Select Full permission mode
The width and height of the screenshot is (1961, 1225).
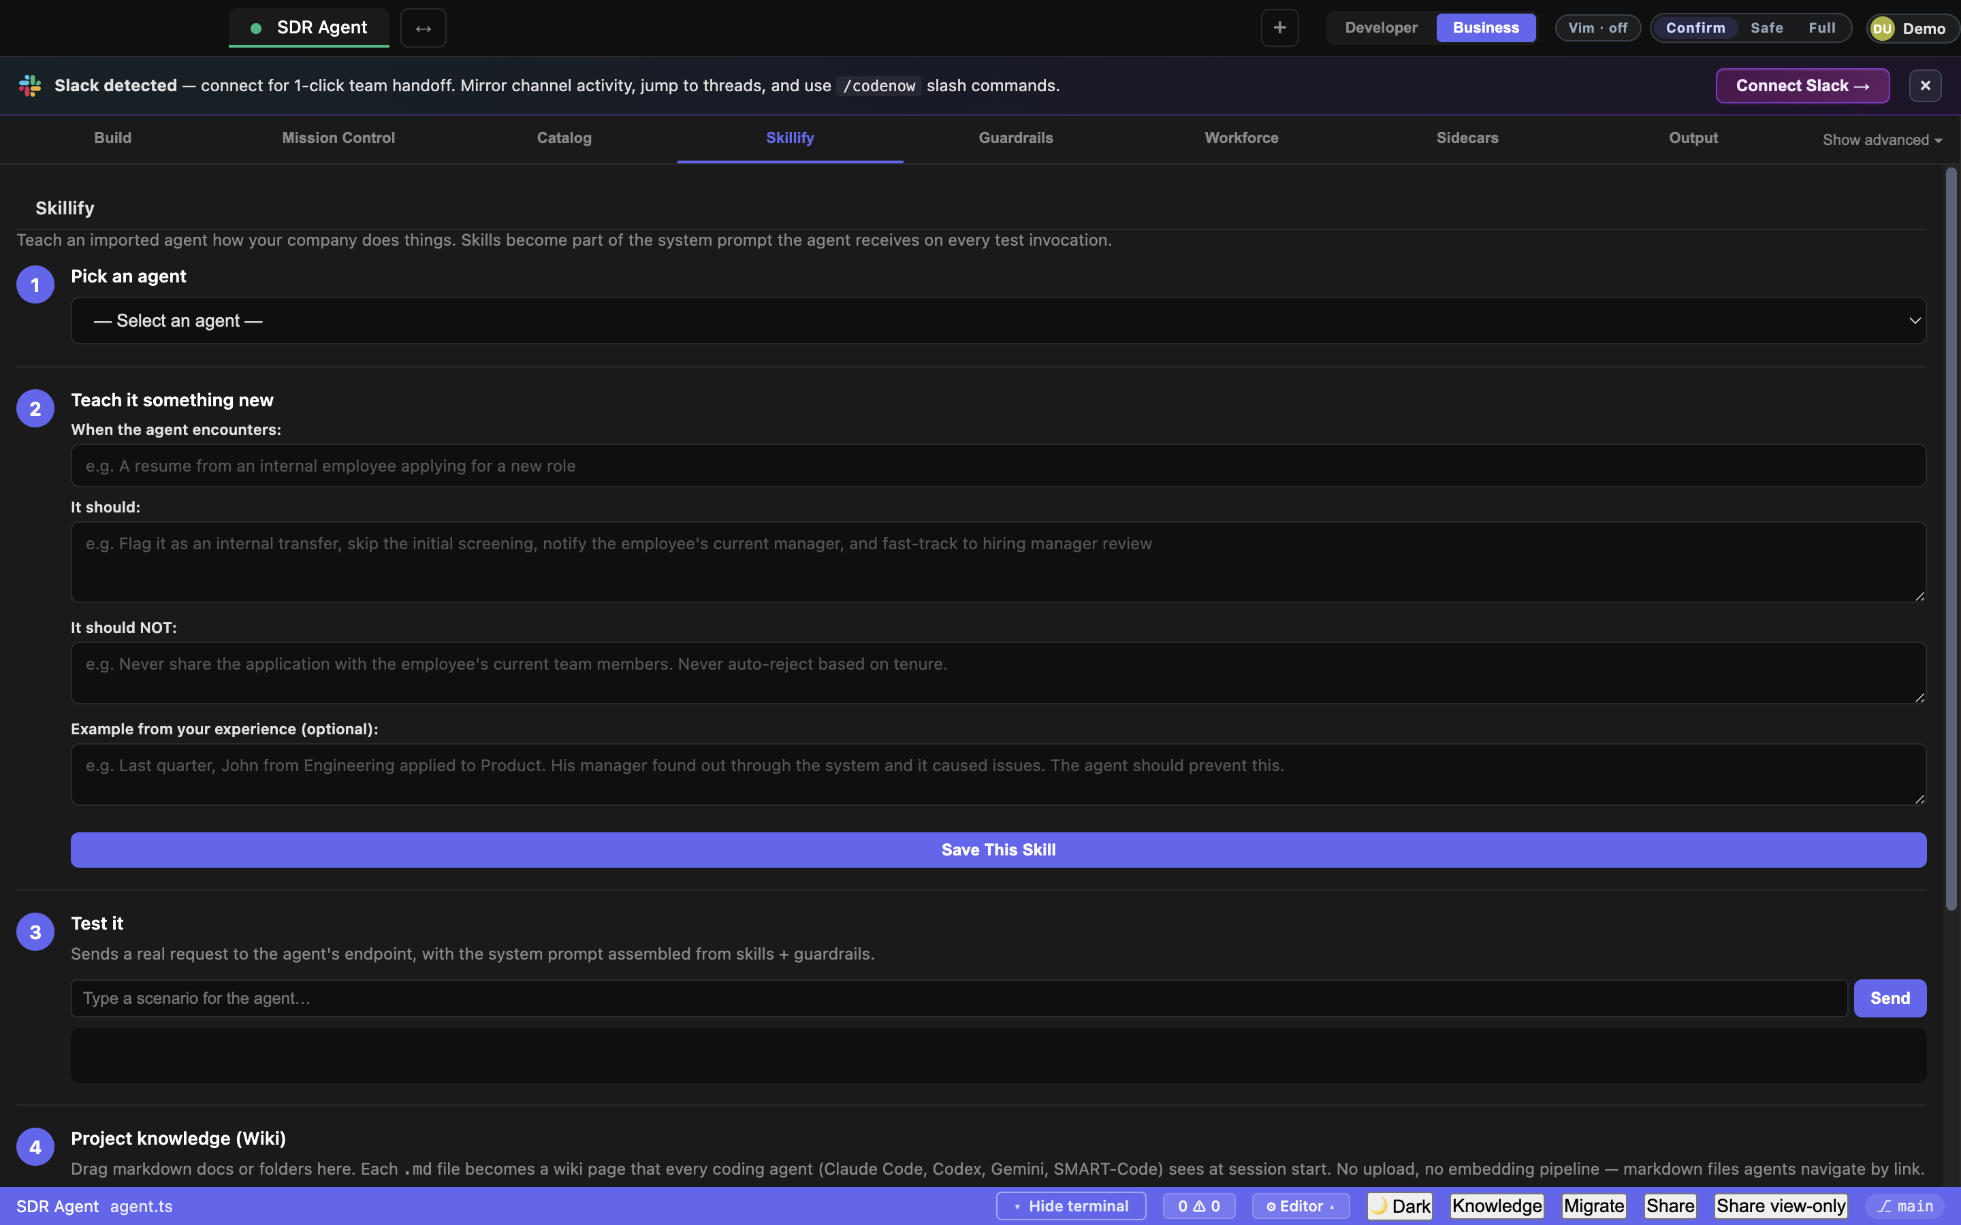point(1821,27)
